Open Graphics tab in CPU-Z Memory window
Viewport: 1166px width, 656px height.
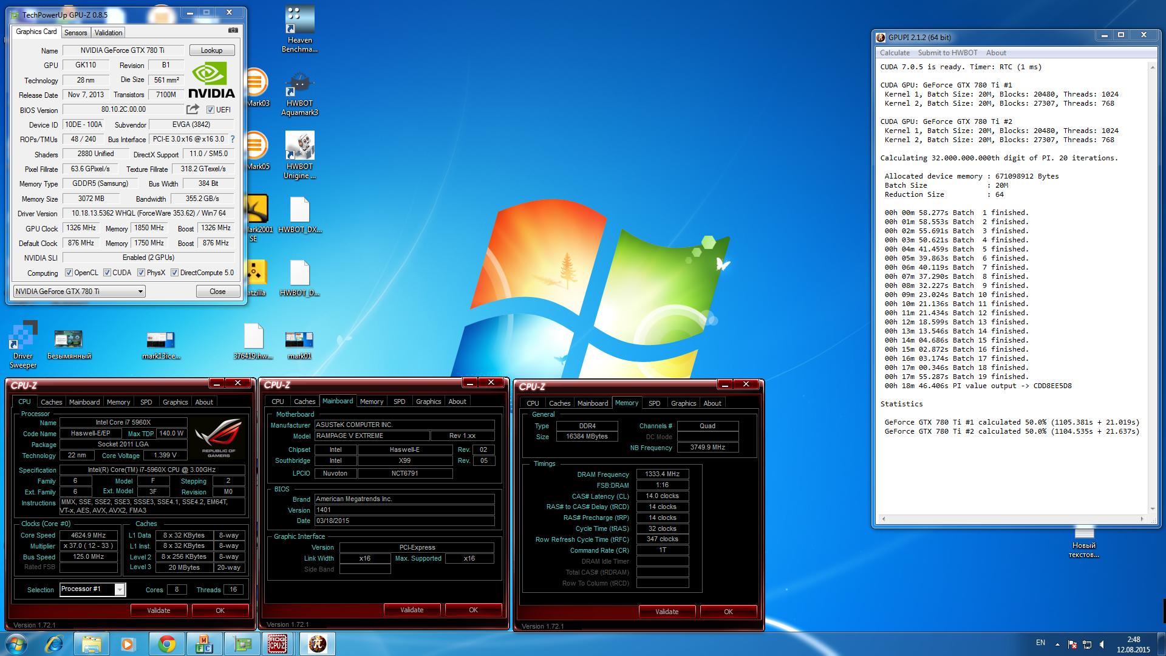tap(683, 403)
